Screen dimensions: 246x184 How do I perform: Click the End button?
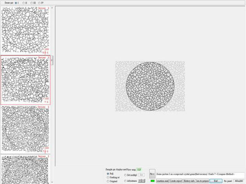(x=216, y=181)
